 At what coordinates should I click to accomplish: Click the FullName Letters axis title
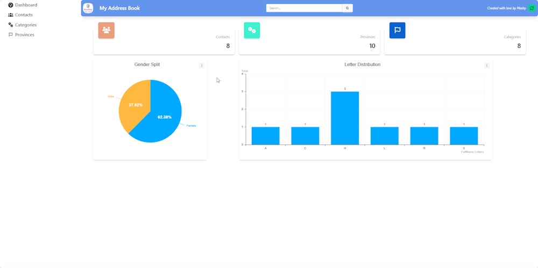[472, 152]
